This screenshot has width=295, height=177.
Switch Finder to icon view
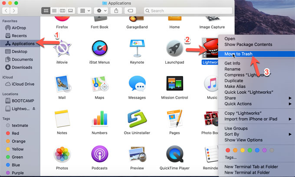pos(46,10)
